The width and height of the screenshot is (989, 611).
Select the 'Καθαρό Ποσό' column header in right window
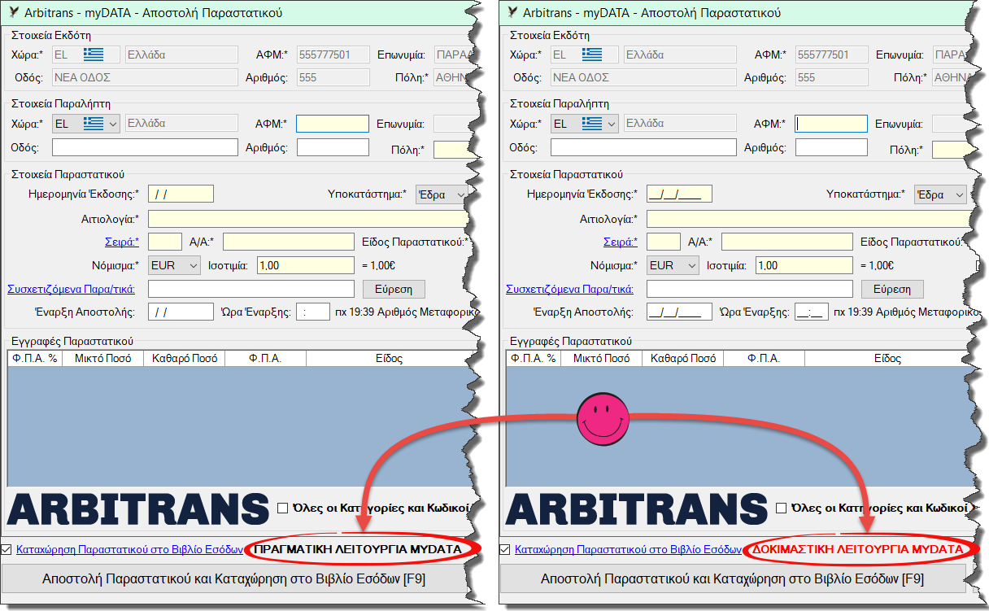(683, 358)
